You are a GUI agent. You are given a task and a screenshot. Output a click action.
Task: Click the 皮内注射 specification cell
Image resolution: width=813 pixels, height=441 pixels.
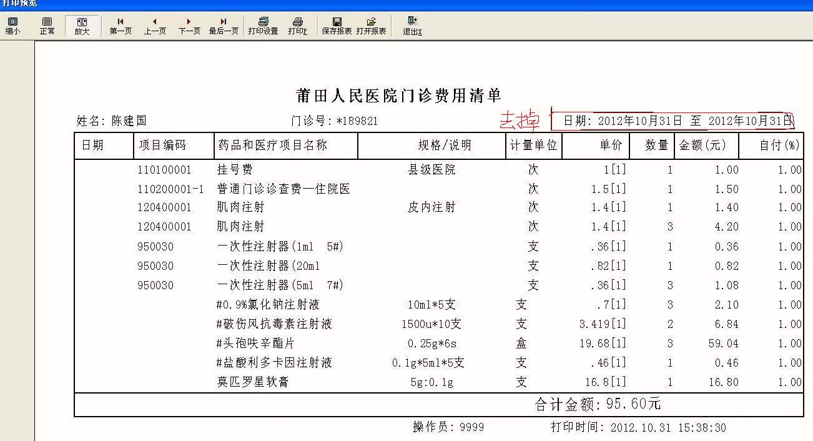tap(431, 207)
